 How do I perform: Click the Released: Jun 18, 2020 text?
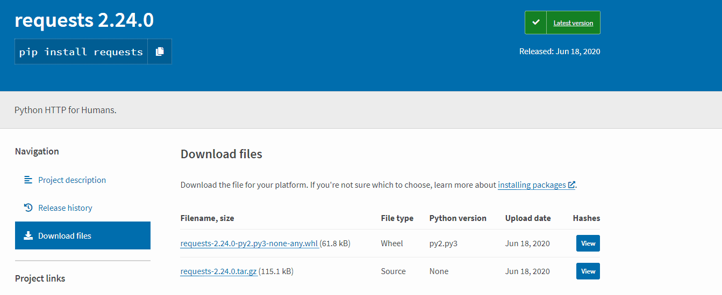pos(560,51)
